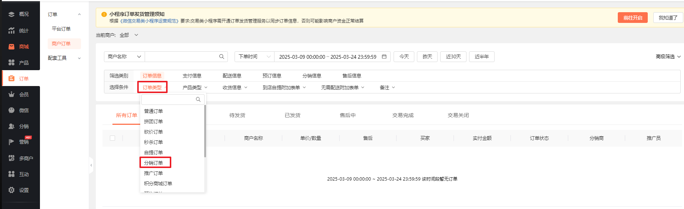Select the 售后信息 filter category
The width and height of the screenshot is (684, 209).
click(x=352, y=76)
